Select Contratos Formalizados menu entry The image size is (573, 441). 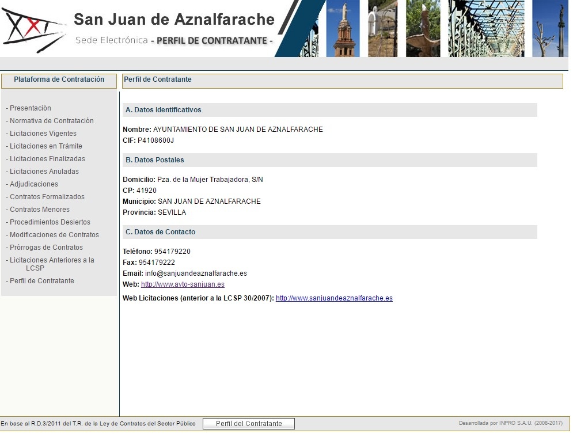47,197
